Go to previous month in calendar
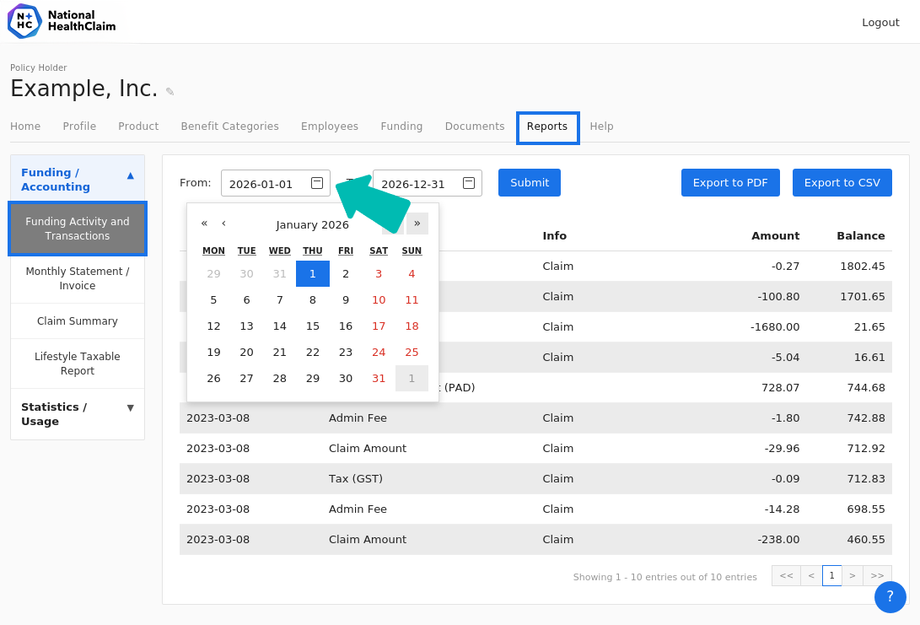Image resolution: width=920 pixels, height=625 pixels. click(x=223, y=223)
